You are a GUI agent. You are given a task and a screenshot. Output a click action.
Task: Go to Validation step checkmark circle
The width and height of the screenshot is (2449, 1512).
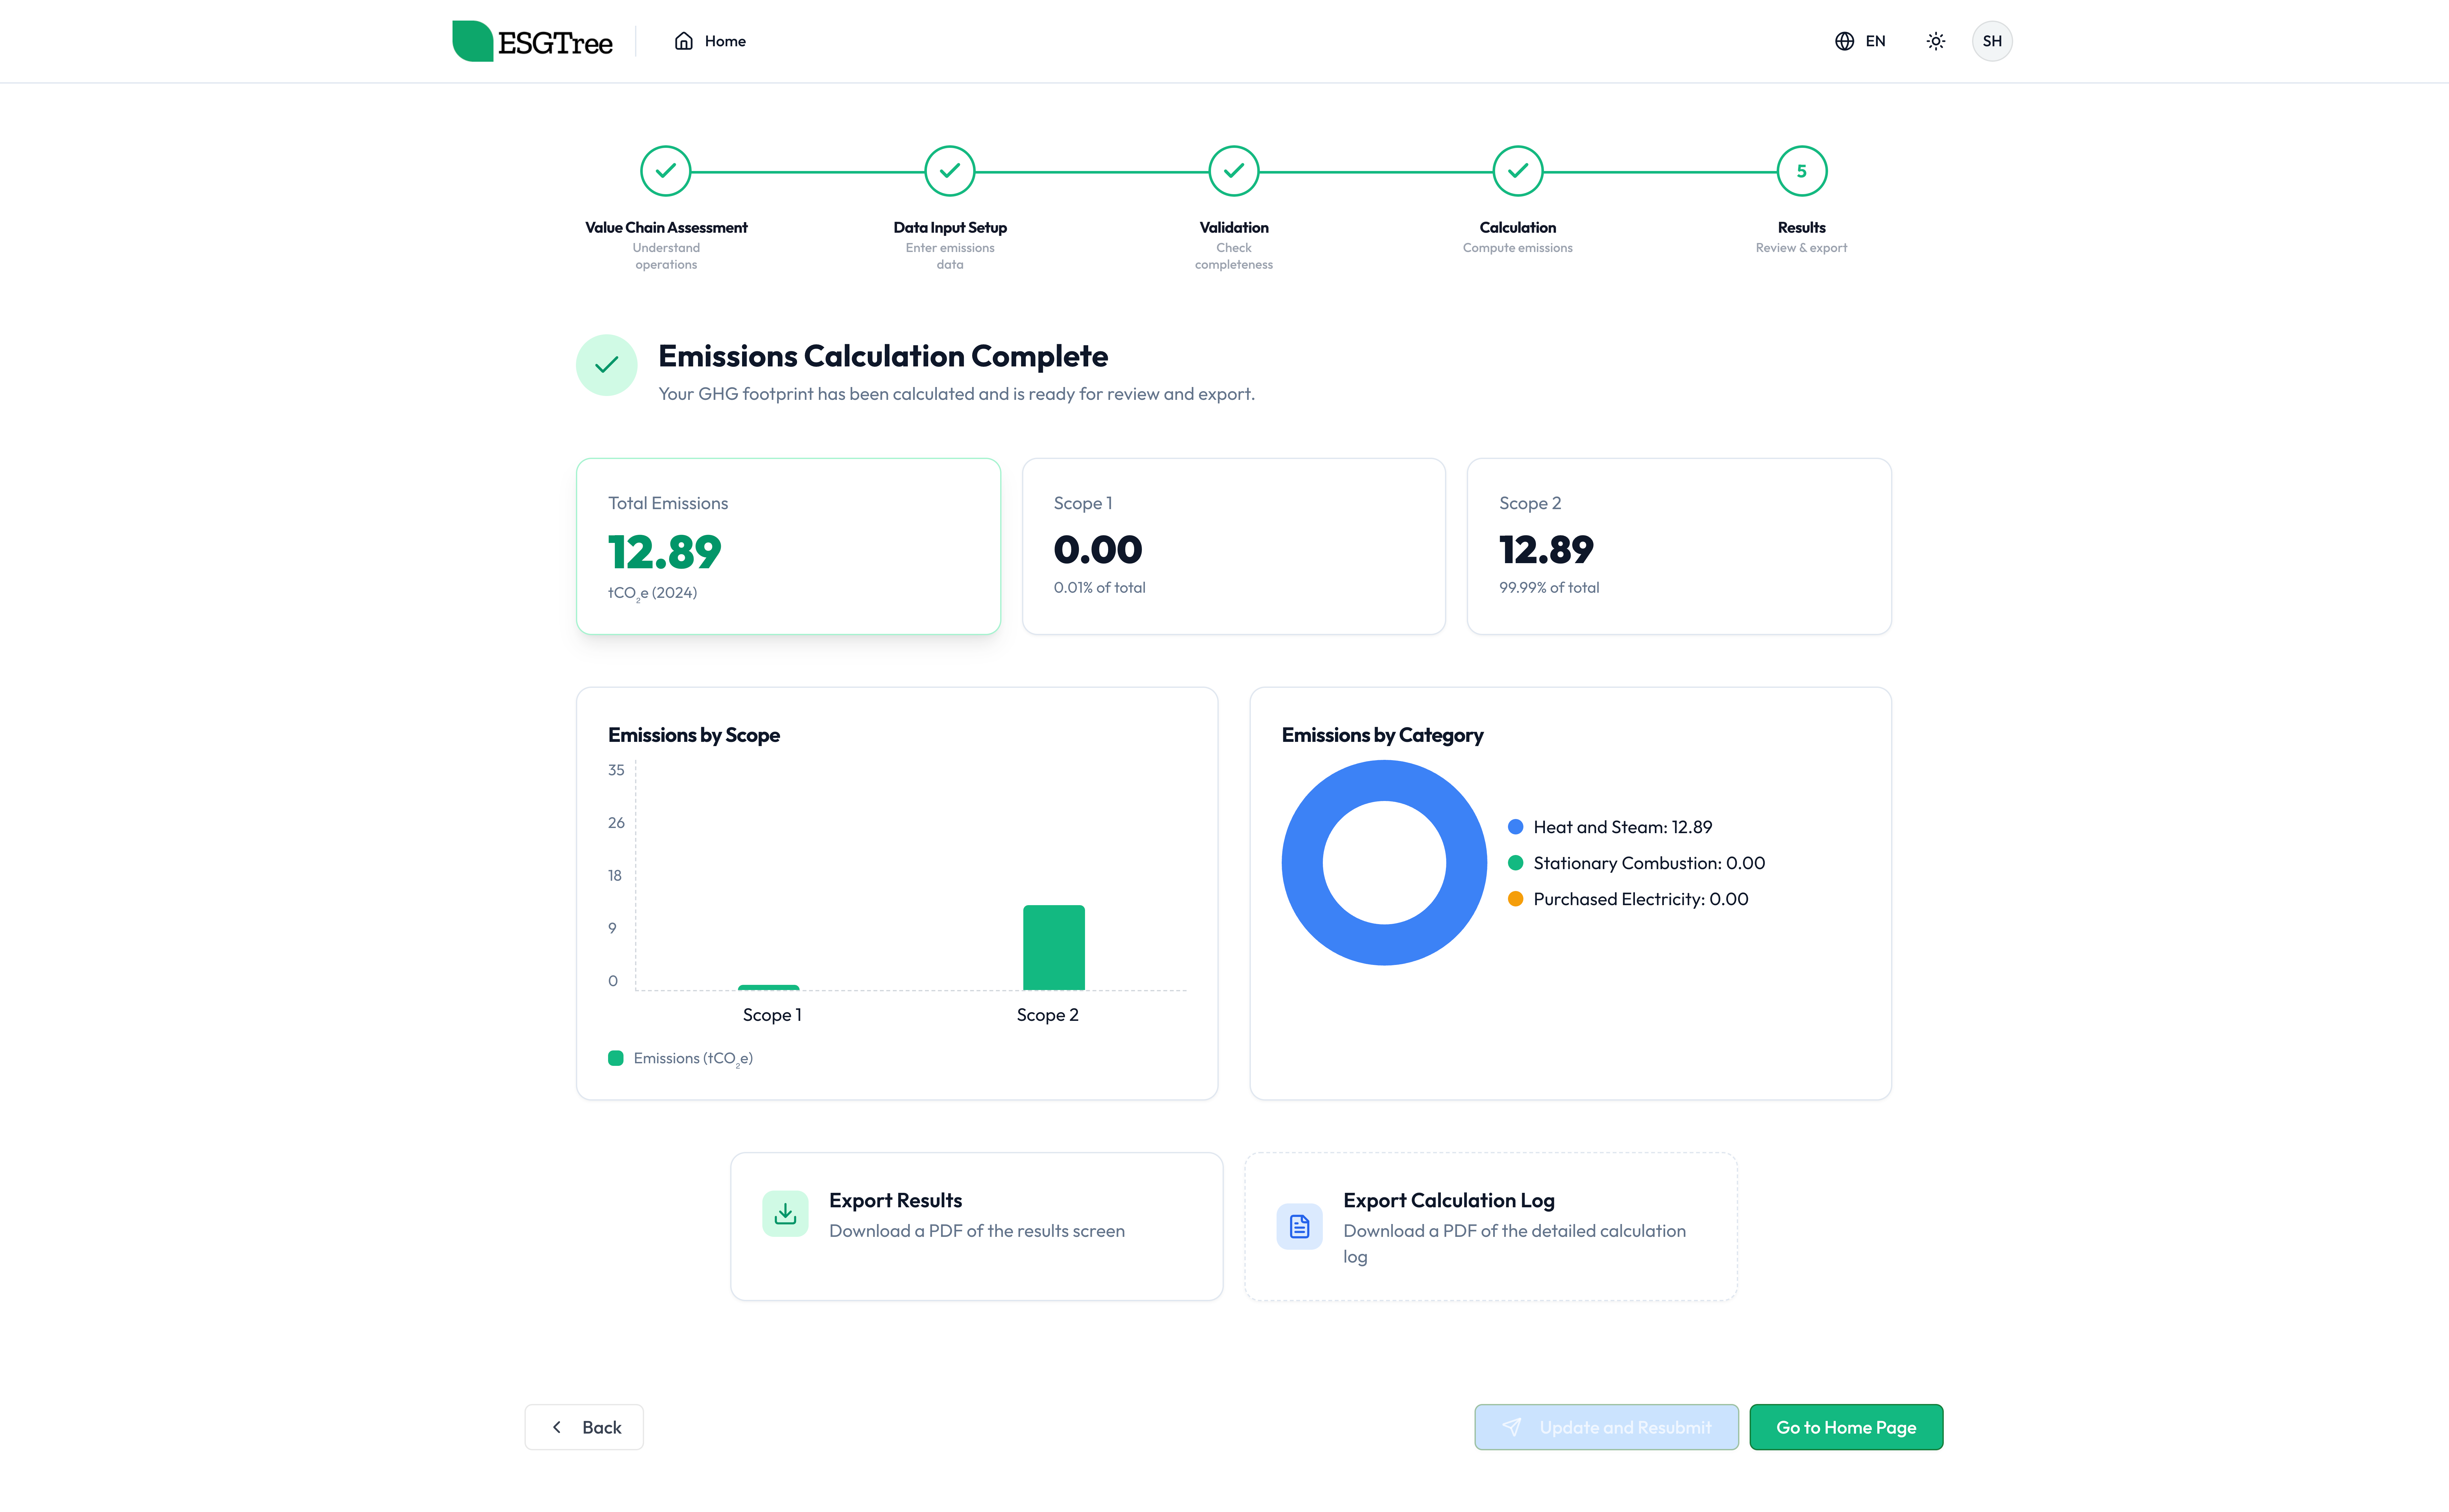(x=1233, y=171)
